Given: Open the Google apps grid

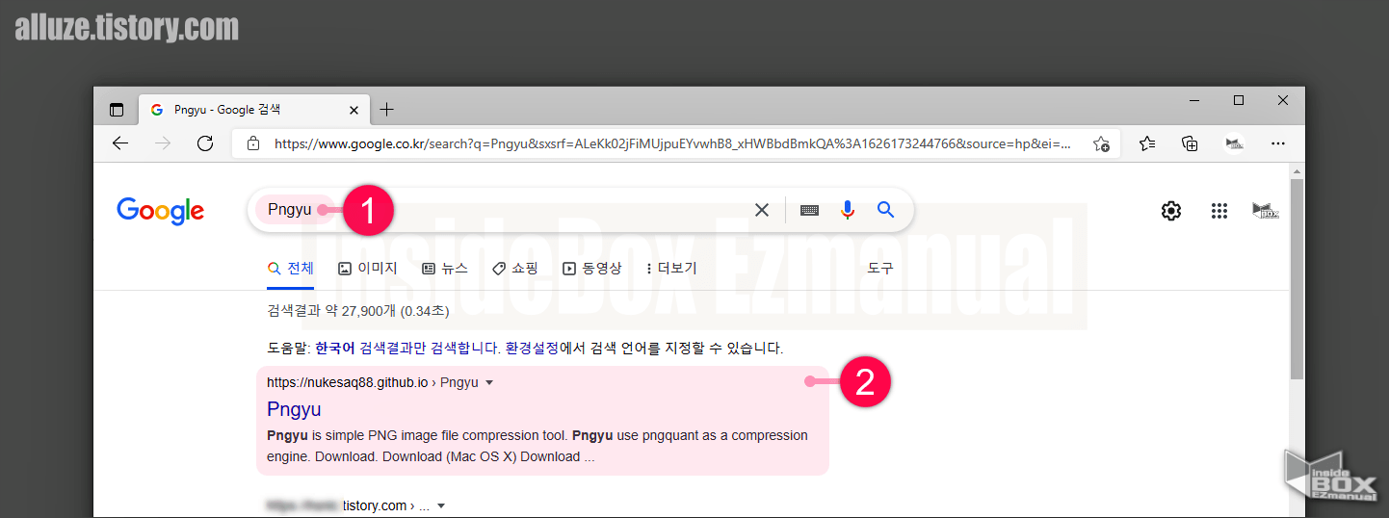Looking at the screenshot, I should tap(1219, 211).
